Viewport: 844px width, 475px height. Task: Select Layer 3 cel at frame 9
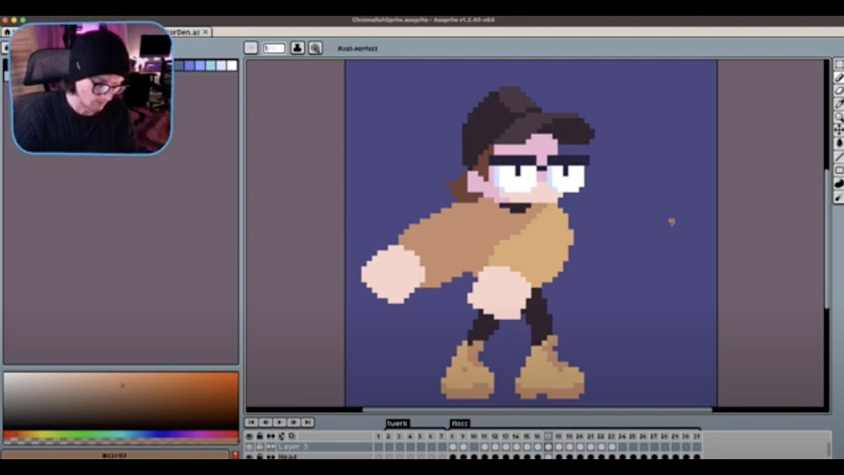(463, 447)
